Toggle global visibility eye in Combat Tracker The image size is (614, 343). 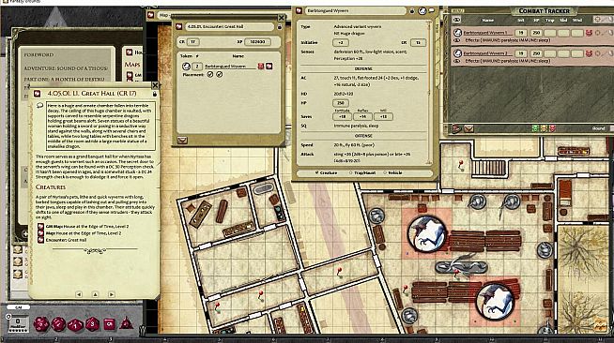pos(456,20)
